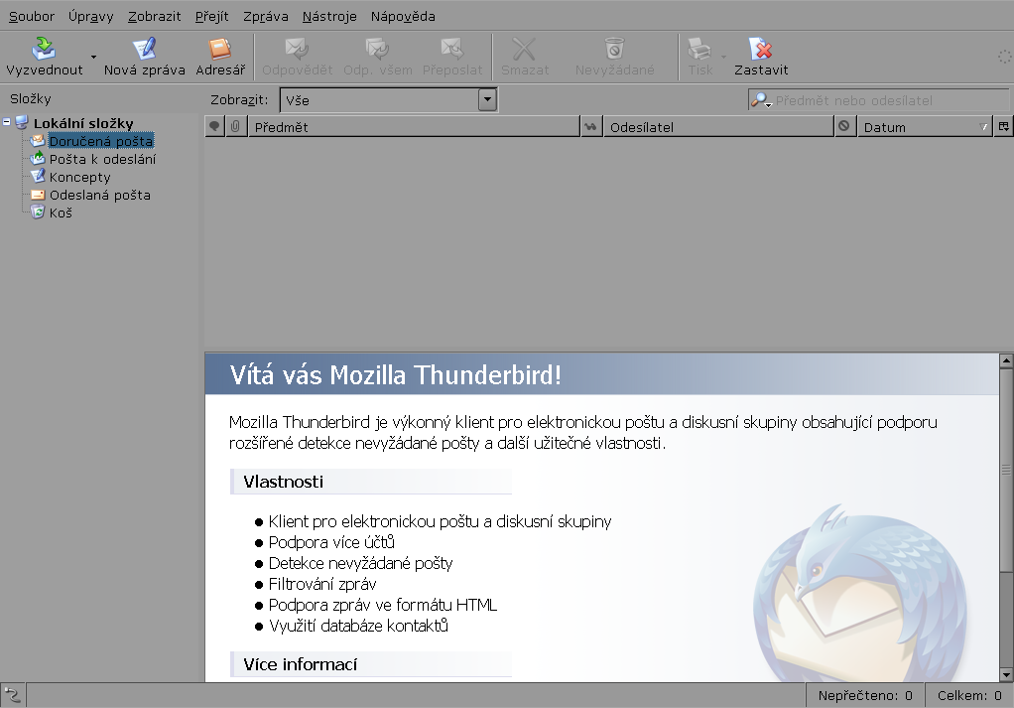Click the Odp. všem reply-all icon
Screen dimensions: 1014x708
[377, 49]
